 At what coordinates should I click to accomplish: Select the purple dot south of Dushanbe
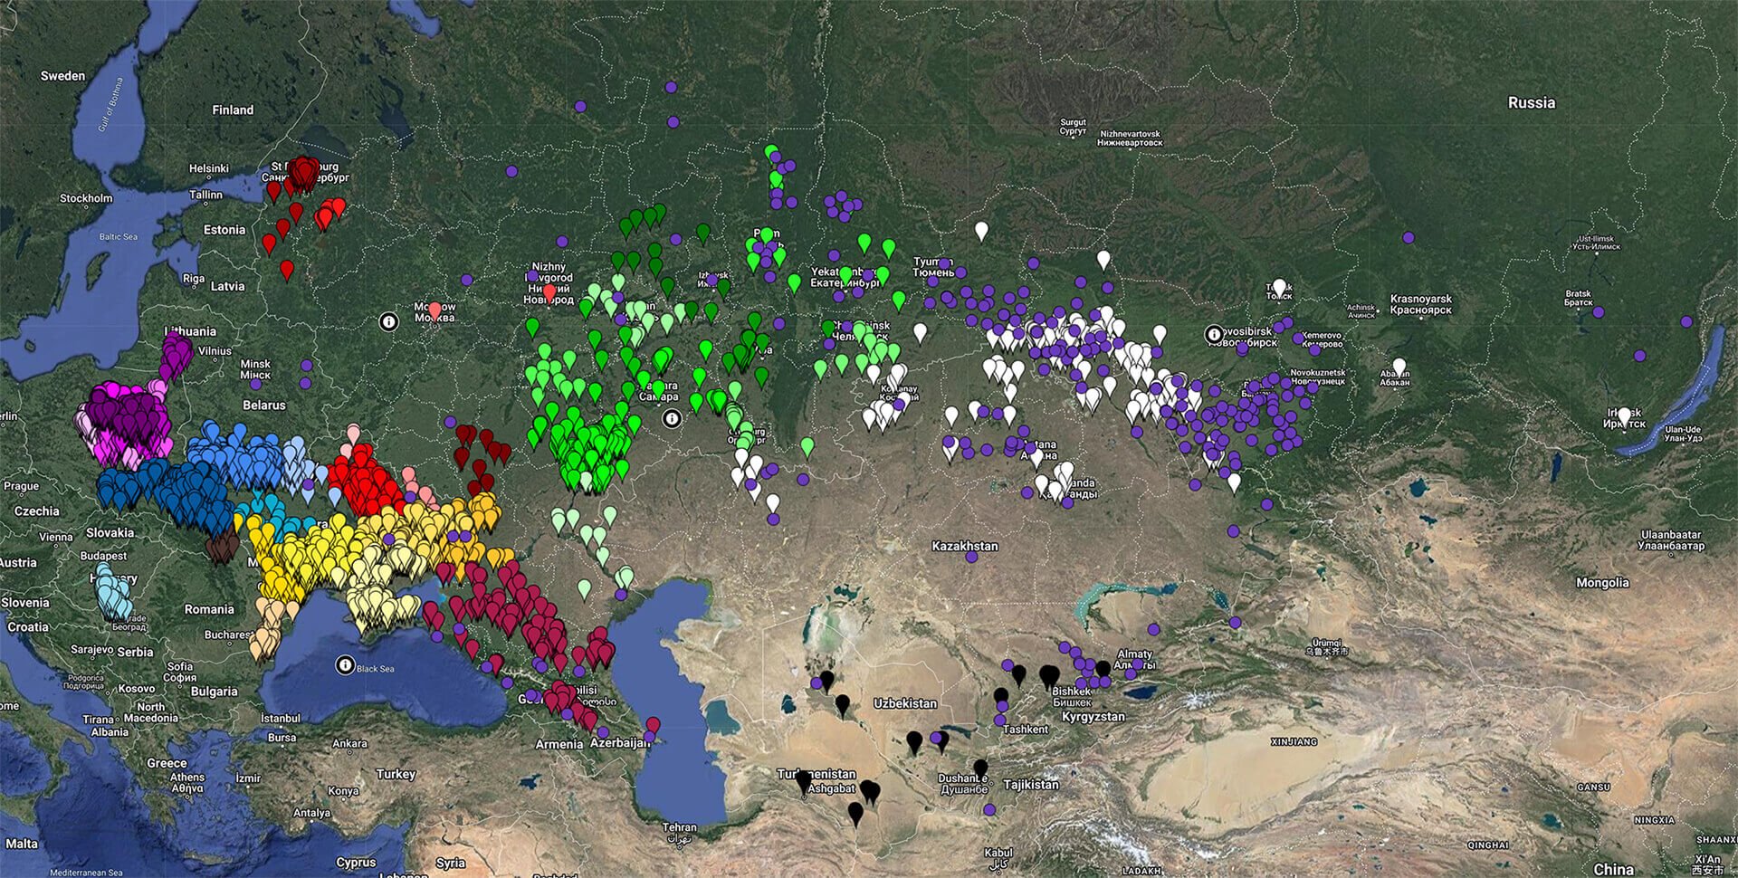click(989, 810)
